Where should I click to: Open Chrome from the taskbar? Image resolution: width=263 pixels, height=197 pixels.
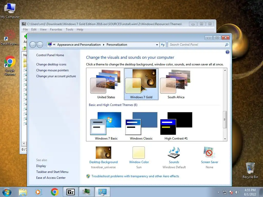point(54,192)
